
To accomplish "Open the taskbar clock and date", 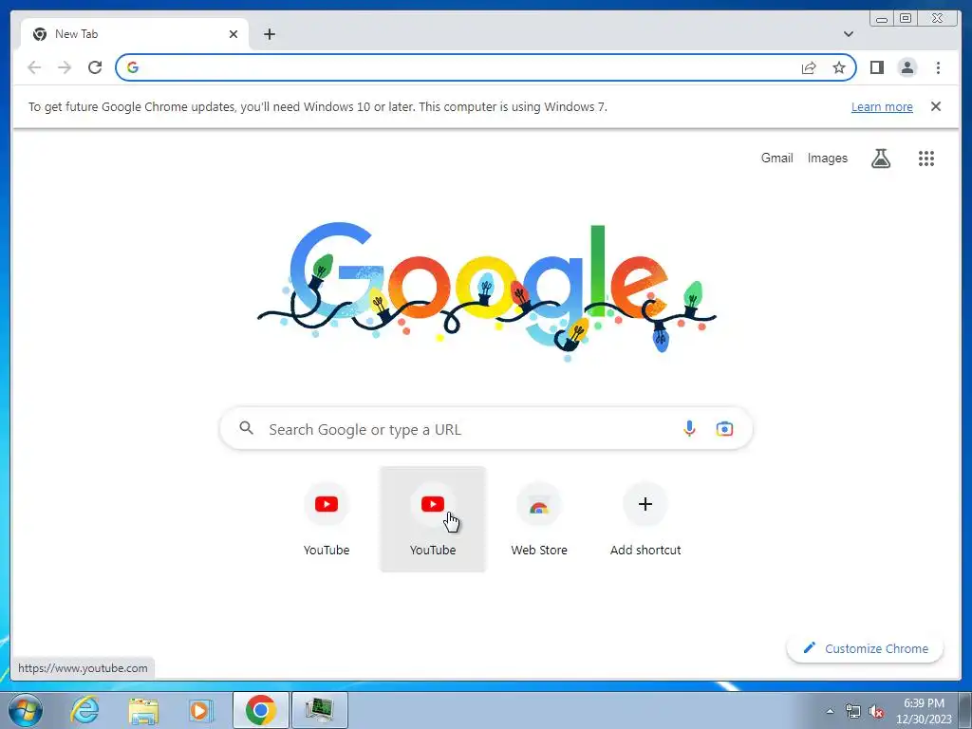I will (924, 711).
